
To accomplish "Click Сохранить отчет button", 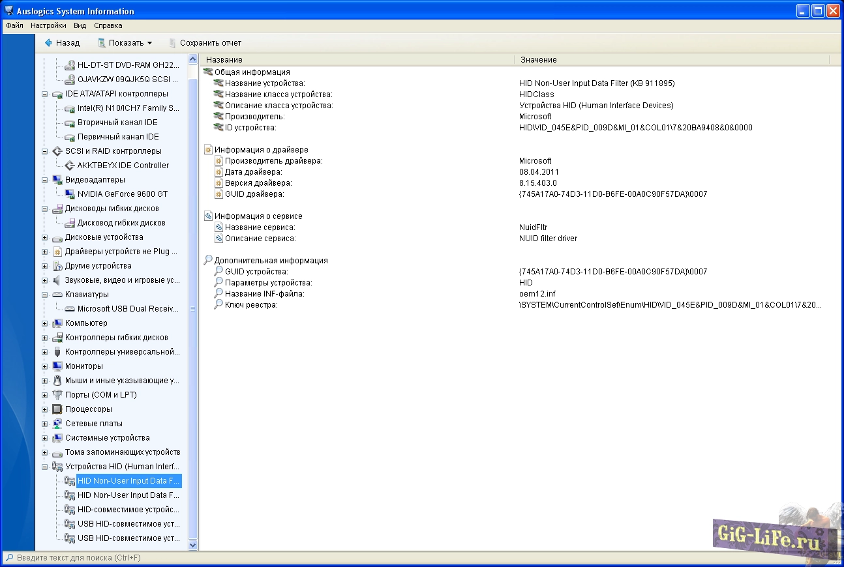I will pos(205,43).
